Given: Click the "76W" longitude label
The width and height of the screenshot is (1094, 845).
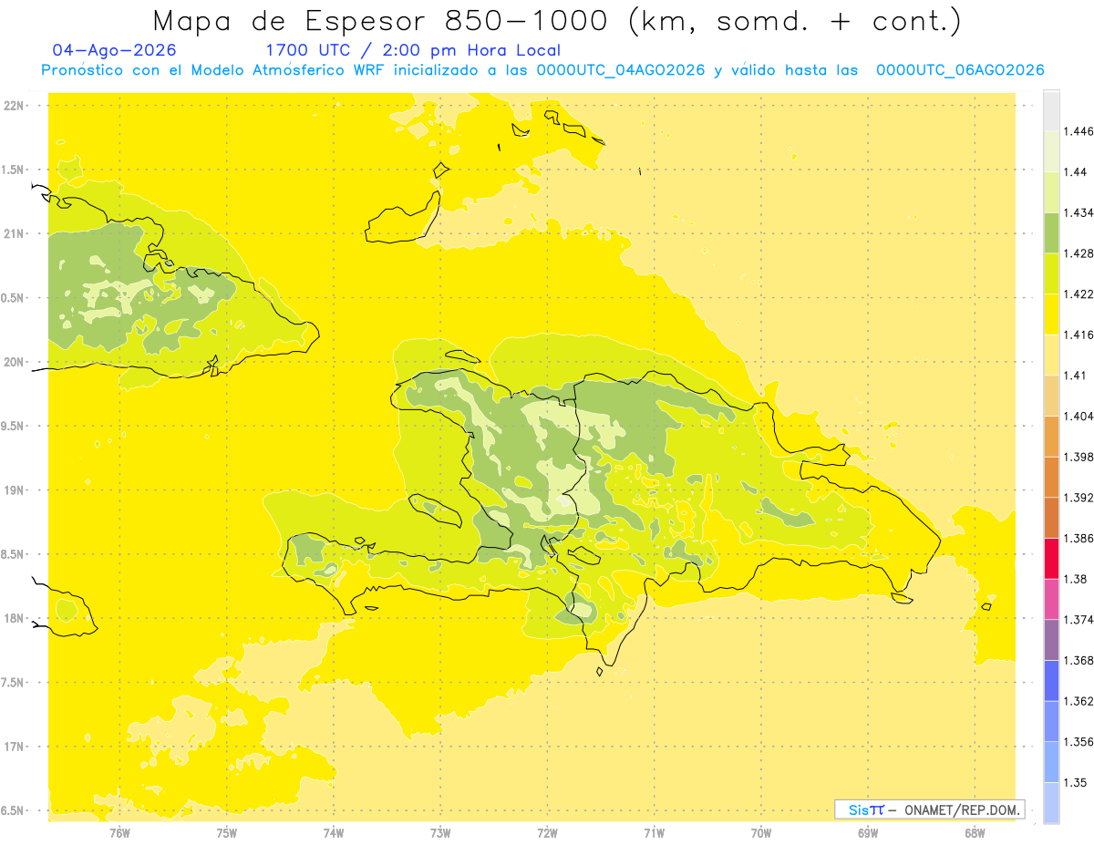Looking at the screenshot, I should [119, 833].
